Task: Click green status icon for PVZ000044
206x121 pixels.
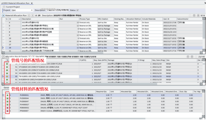Action: pyautogui.click(x=7, y=99)
